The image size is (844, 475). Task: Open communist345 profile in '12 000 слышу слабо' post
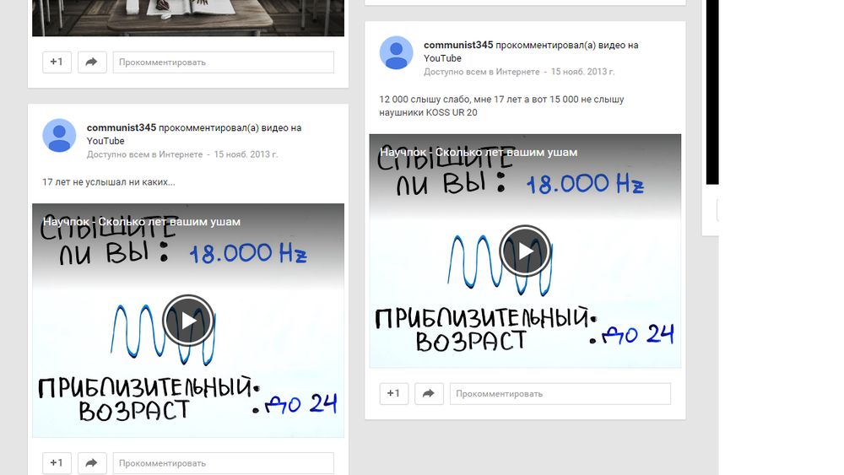[x=457, y=45]
